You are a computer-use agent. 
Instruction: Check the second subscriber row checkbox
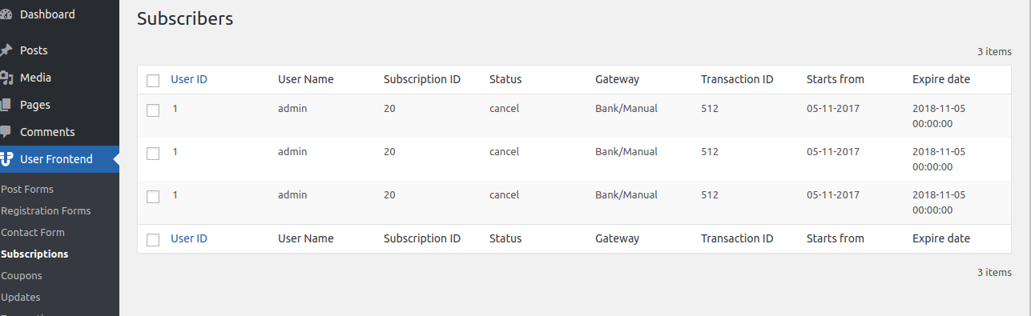(x=153, y=153)
